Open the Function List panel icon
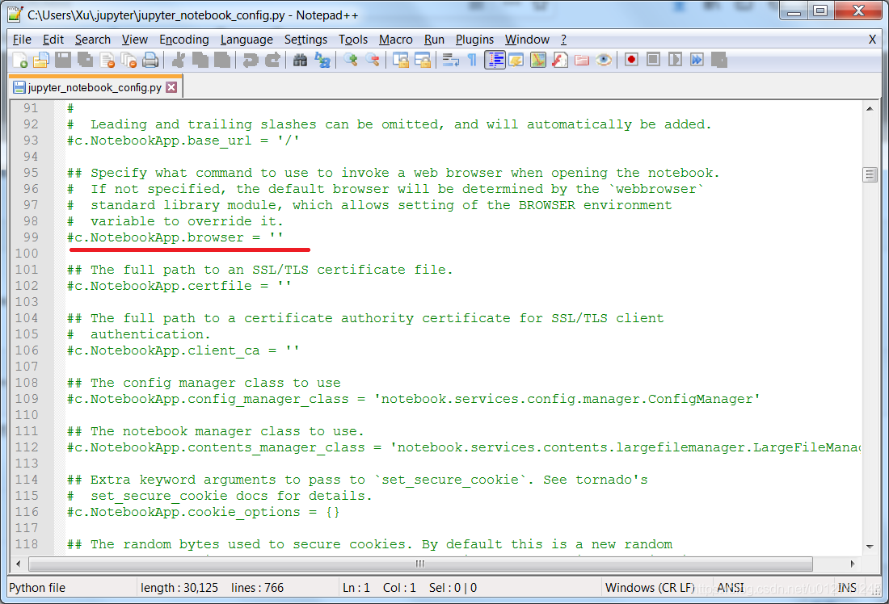889x604 pixels. tap(560, 60)
